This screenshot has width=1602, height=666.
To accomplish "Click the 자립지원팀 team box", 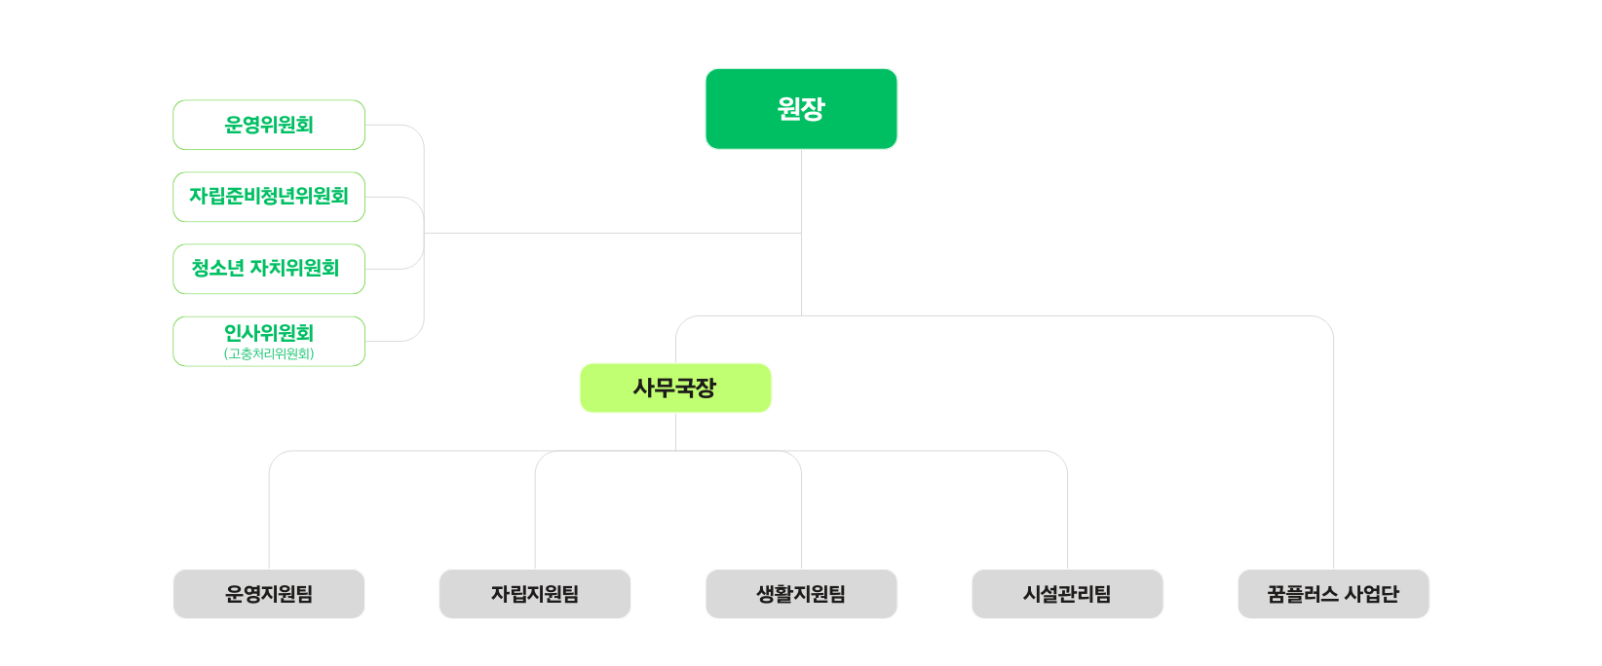I will [535, 594].
